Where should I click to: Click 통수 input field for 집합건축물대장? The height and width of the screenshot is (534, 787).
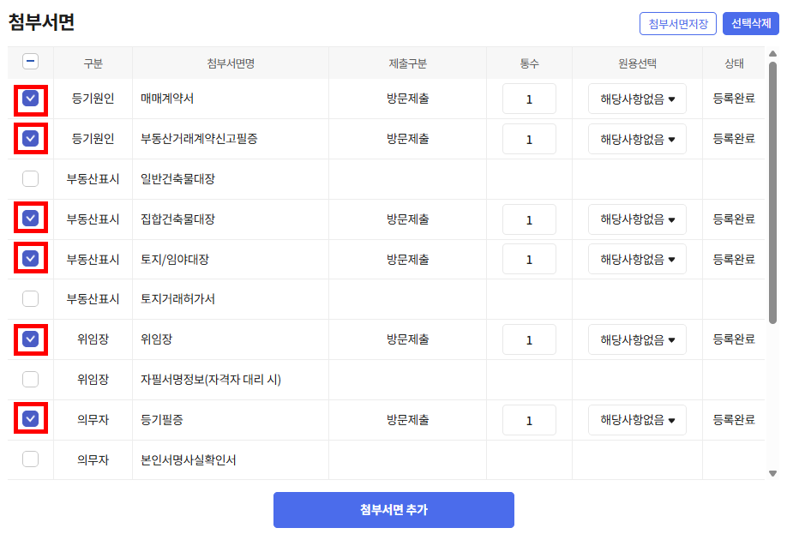(x=529, y=219)
